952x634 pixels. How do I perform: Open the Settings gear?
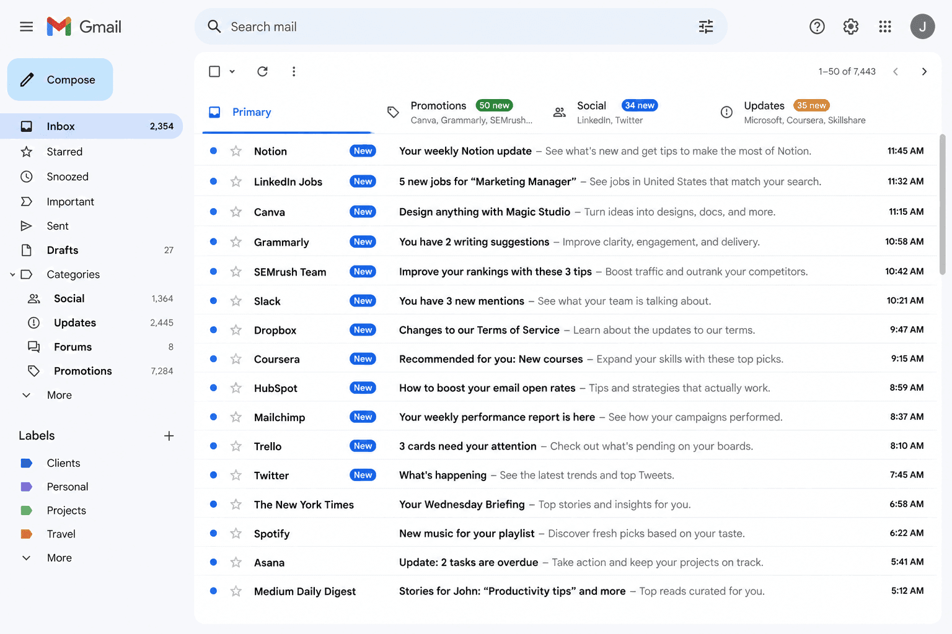click(x=851, y=27)
